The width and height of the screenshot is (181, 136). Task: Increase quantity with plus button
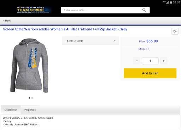coord(164,61)
